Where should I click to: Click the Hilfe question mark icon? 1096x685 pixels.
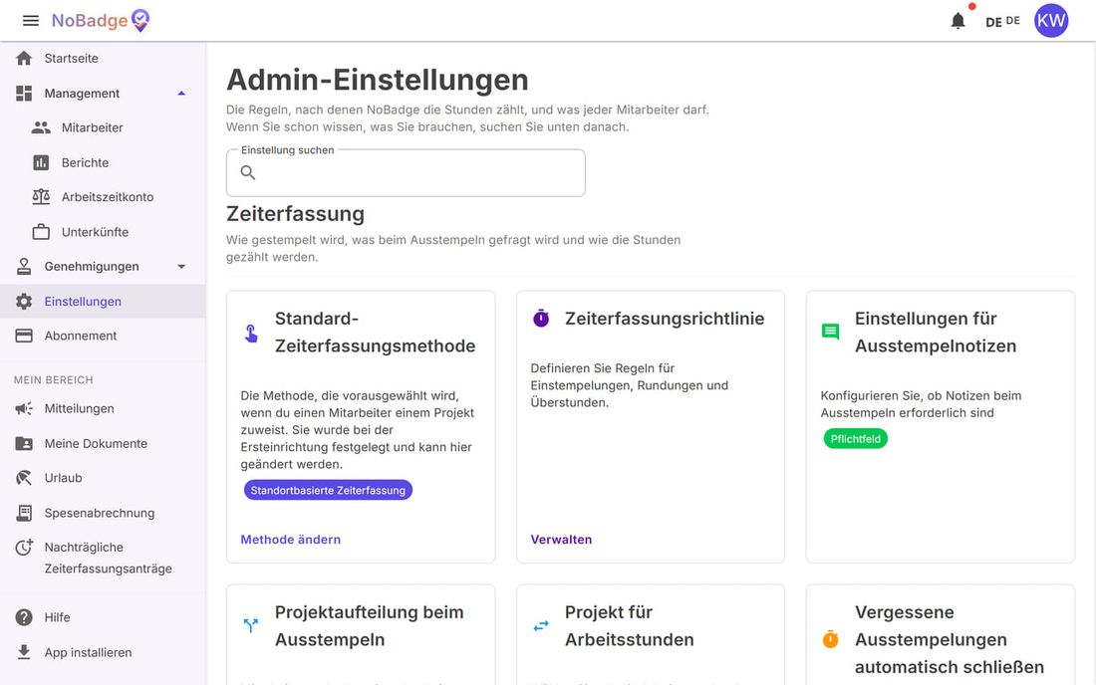point(24,617)
